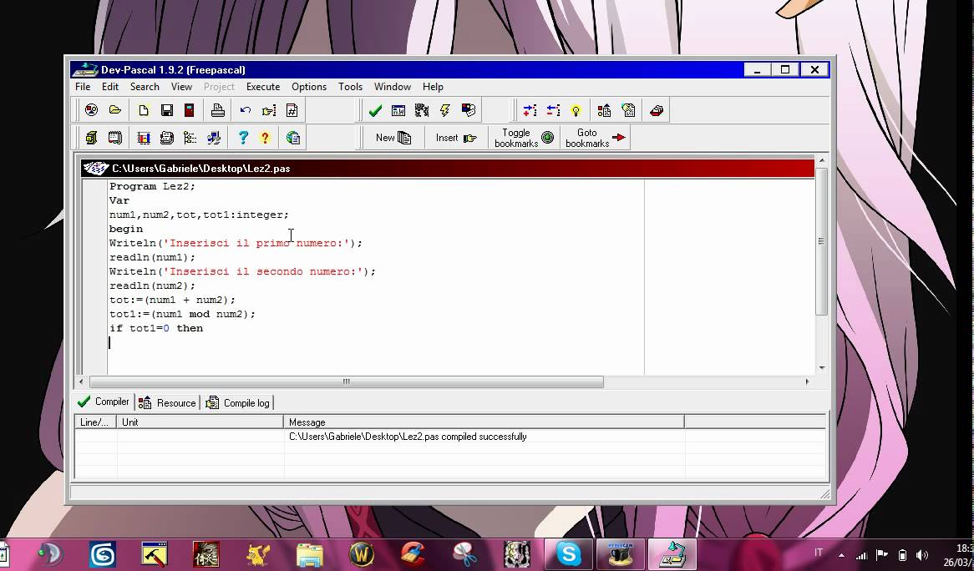The height and width of the screenshot is (571, 974).
Task: Open the file explorer folder taskbar icon
Action: pos(309,553)
